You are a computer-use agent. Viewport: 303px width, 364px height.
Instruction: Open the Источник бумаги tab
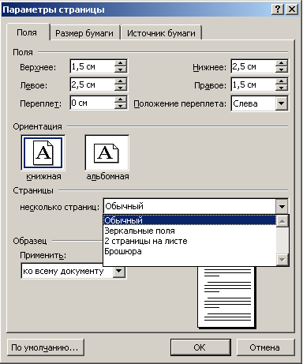(x=161, y=33)
